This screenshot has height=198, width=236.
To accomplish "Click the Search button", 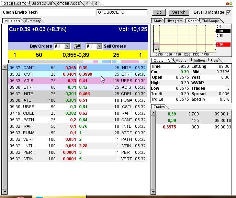I will [x=179, y=12].
